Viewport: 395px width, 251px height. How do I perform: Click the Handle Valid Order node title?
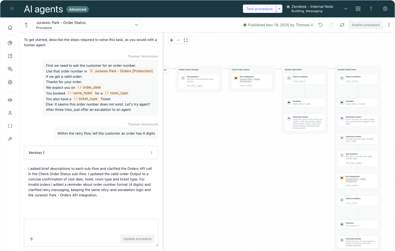(293, 70)
